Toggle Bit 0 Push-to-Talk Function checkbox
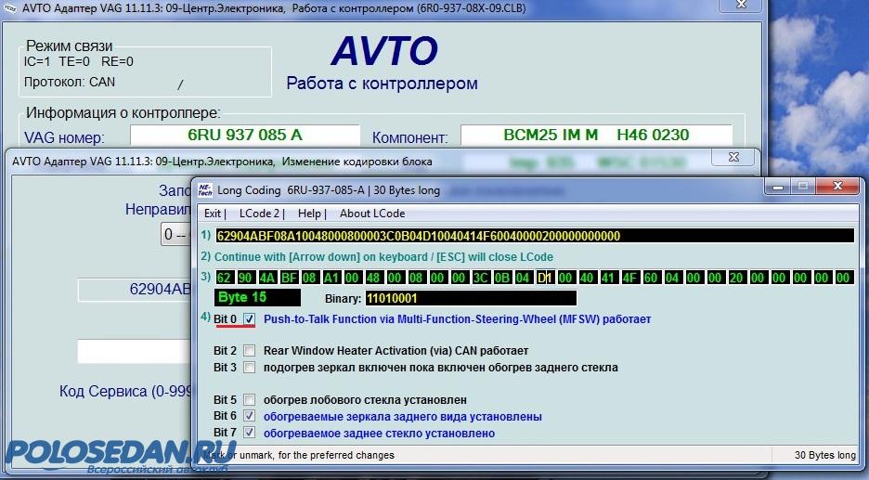This screenshot has height=480, width=869. pyautogui.click(x=249, y=319)
